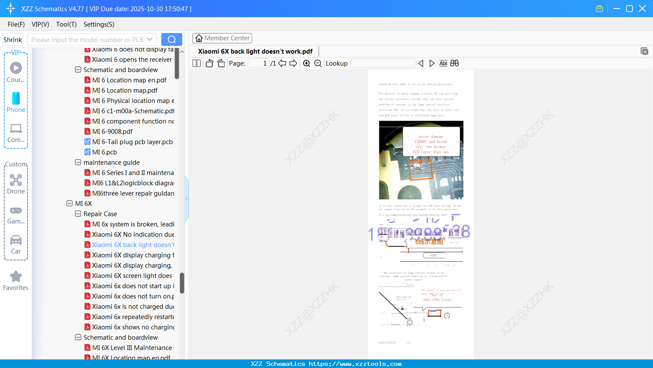This screenshot has height=368, width=653.
Task: Open the Course video category
Action: pyautogui.click(x=16, y=72)
